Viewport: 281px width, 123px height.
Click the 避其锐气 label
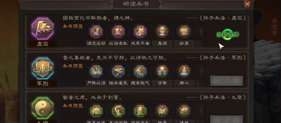coord(140,83)
